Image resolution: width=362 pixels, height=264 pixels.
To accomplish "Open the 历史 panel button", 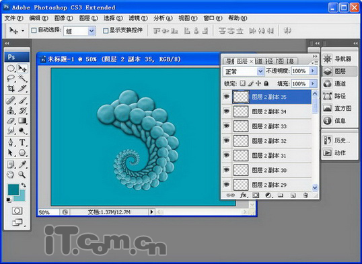I will (x=338, y=140).
